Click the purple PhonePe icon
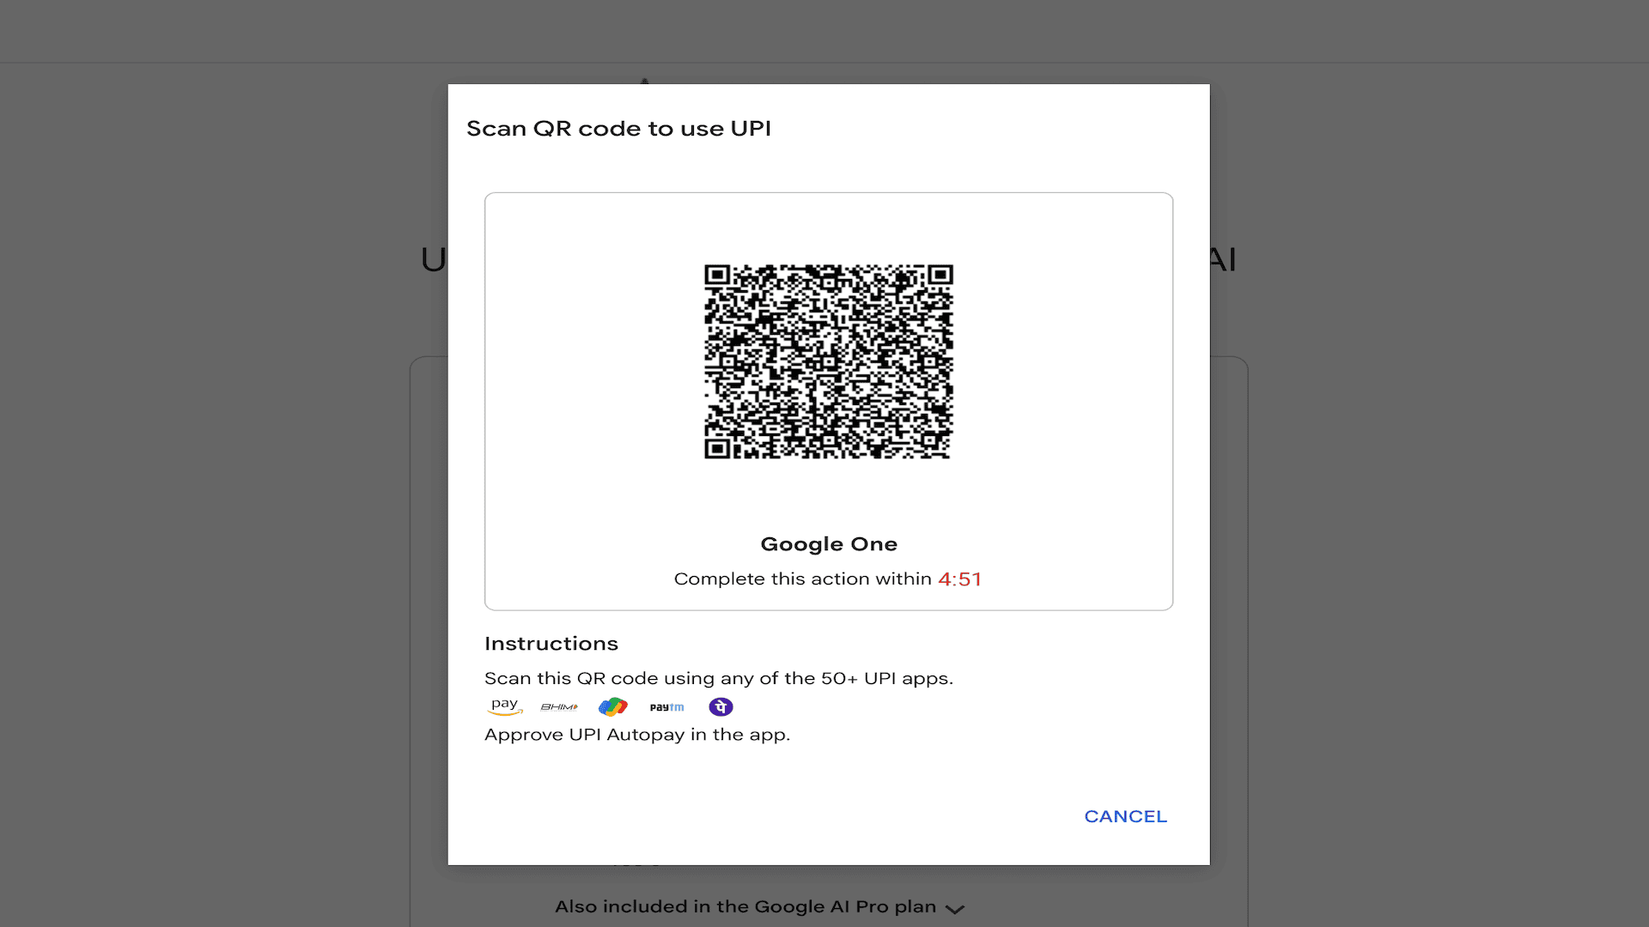Viewport: 1649px width, 927px height. pyautogui.click(x=721, y=707)
